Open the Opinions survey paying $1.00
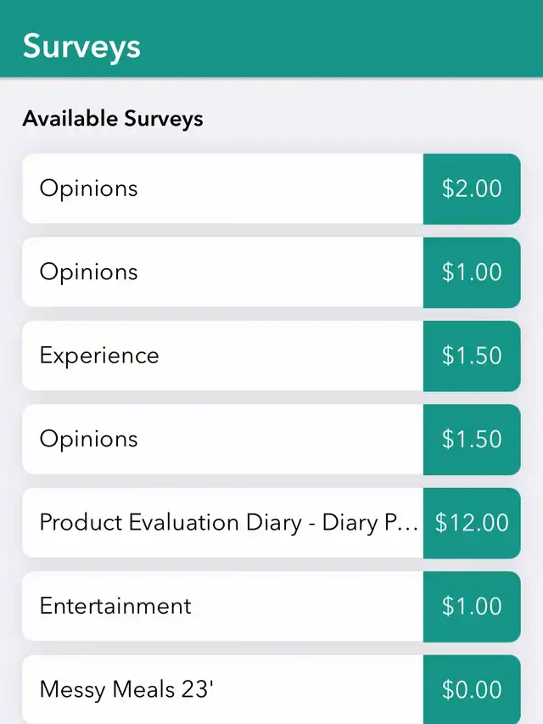 click(x=88, y=272)
